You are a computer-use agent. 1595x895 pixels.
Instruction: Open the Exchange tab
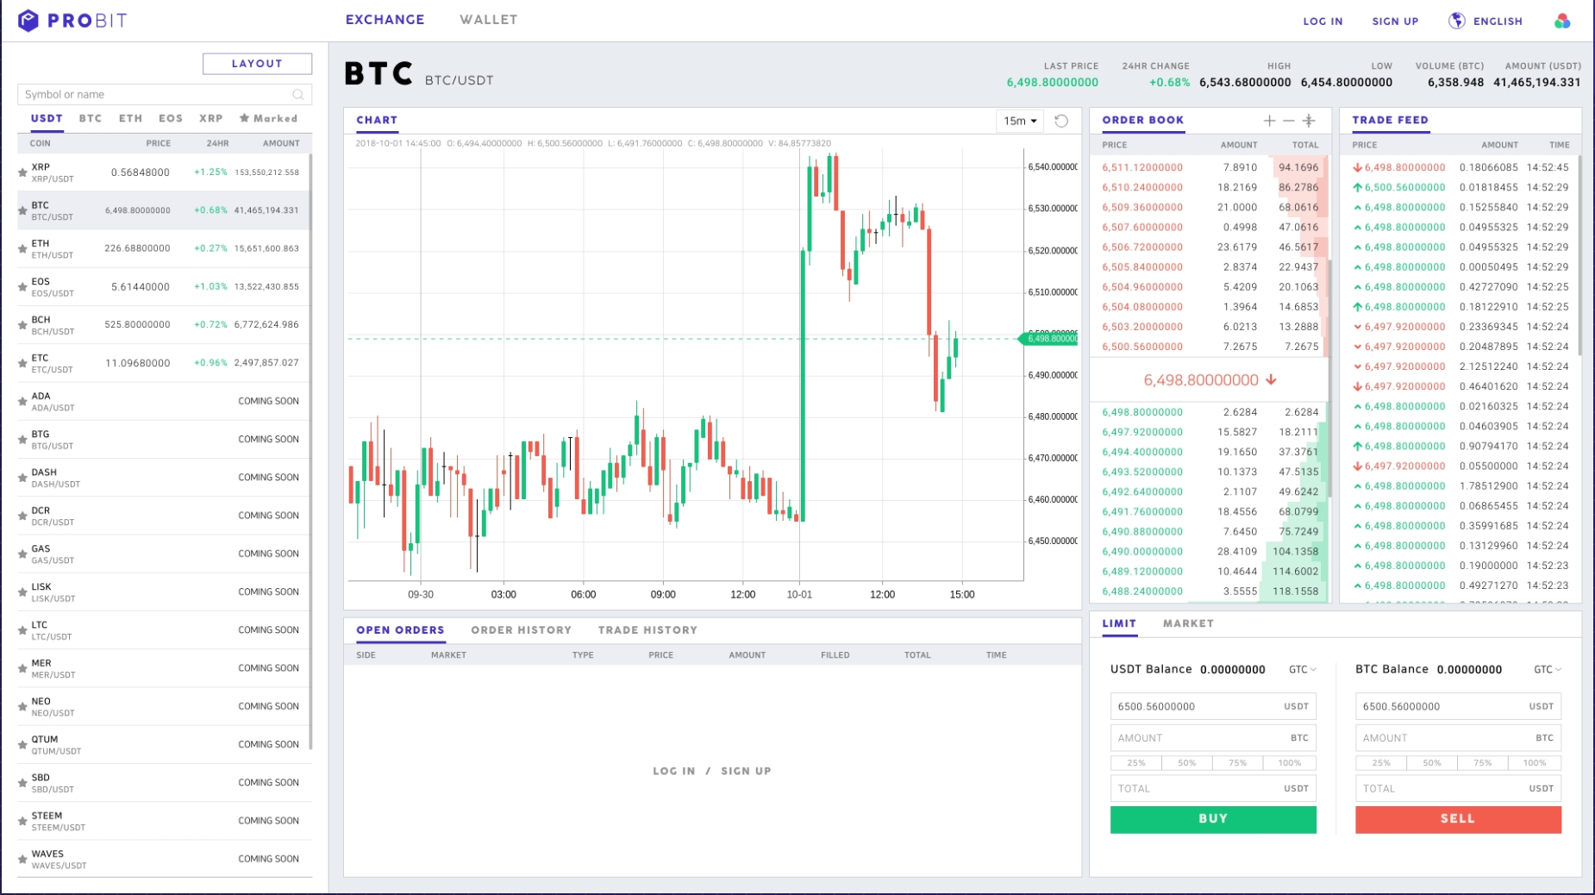pyautogui.click(x=385, y=20)
